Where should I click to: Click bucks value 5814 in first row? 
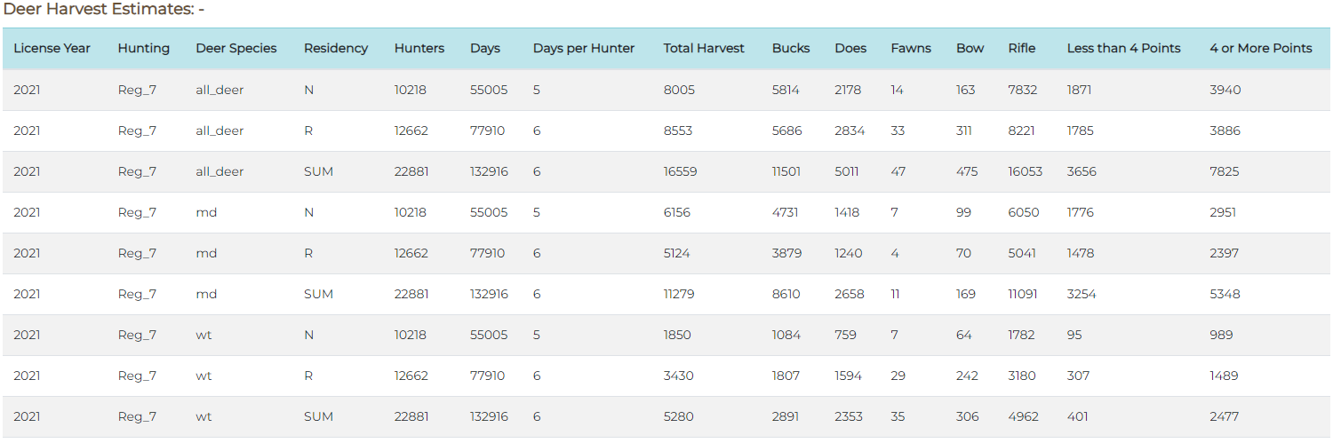pos(786,90)
